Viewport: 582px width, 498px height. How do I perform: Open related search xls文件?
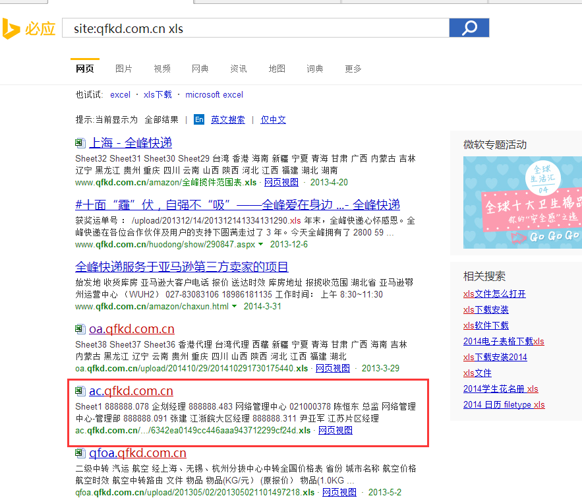477,373
